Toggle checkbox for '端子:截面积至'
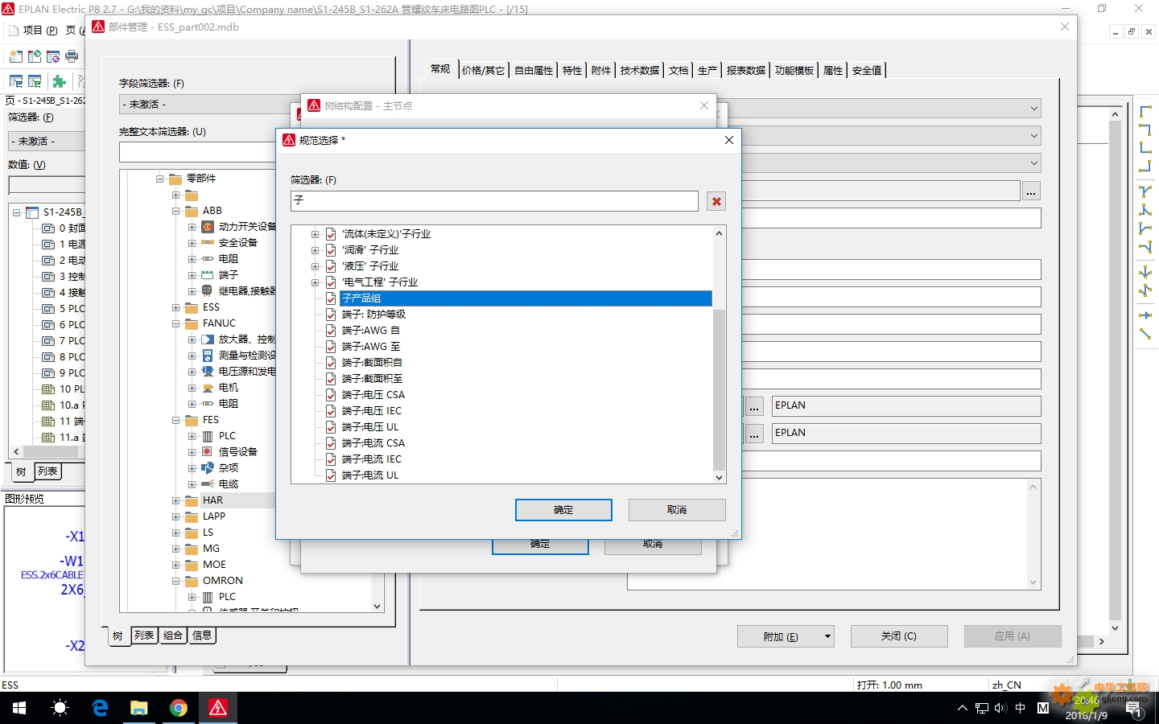Image resolution: width=1159 pixels, height=724 pixels. tap(331, 379)
